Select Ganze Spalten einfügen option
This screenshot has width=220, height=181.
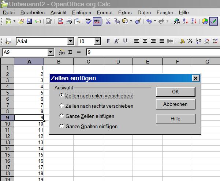pyautogui.click(x=88, y=126)
